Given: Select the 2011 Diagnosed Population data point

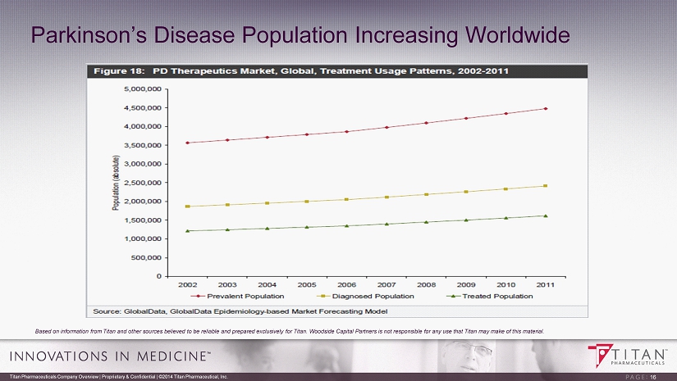Looking at the screenshot, I should coord(546,186).
